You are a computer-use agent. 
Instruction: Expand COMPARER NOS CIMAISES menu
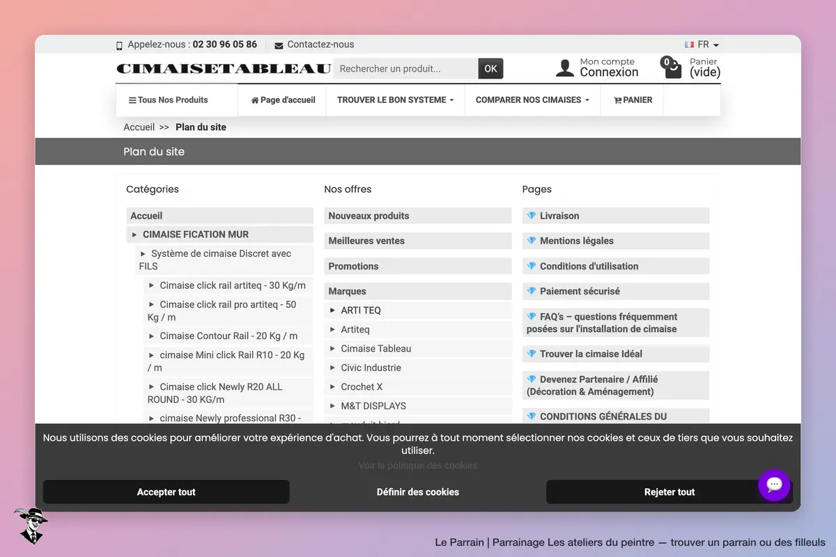(532, 100)
